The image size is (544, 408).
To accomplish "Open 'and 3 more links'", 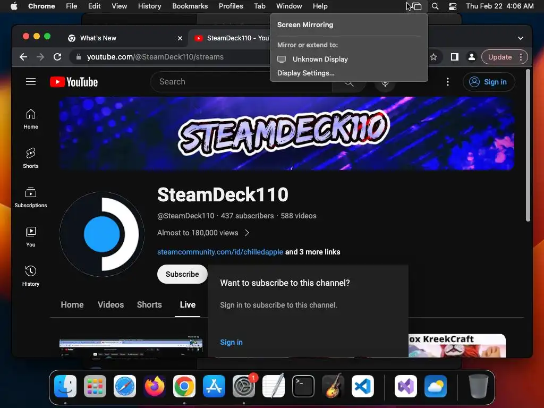I will coord(312,252).
